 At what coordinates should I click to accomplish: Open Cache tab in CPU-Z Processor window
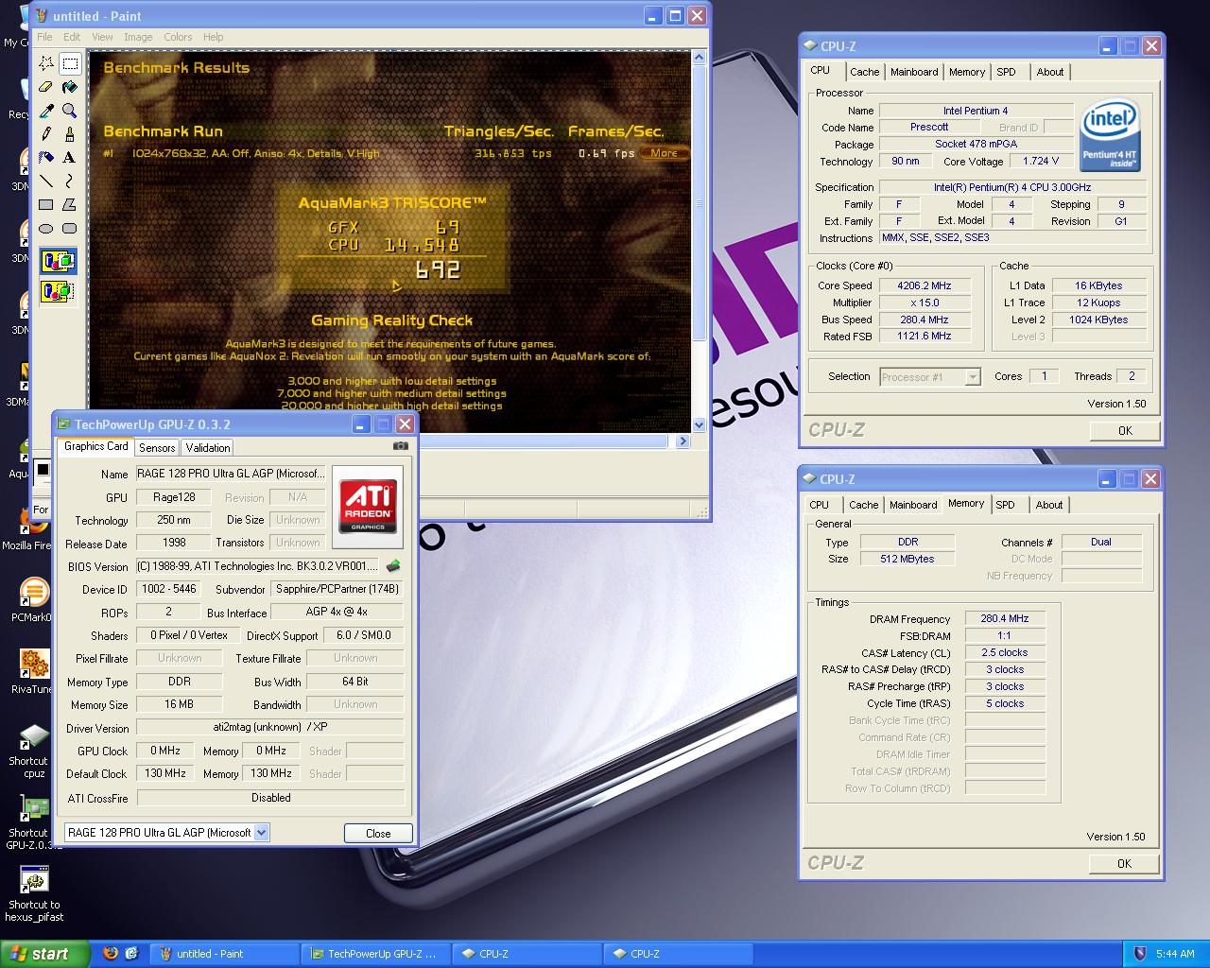864,72
